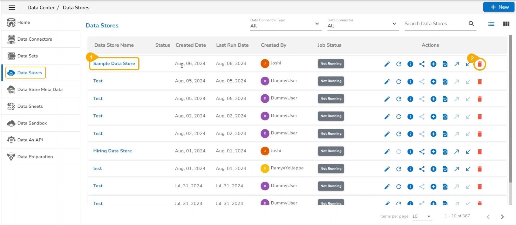Click the search magnifier icon
The width and height of the screenshot is (516, 225).
pos(471,24)
